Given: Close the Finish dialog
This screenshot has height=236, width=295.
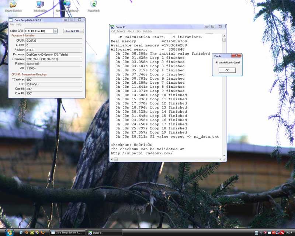Looking at the screenshot, I should coord(236,55).
